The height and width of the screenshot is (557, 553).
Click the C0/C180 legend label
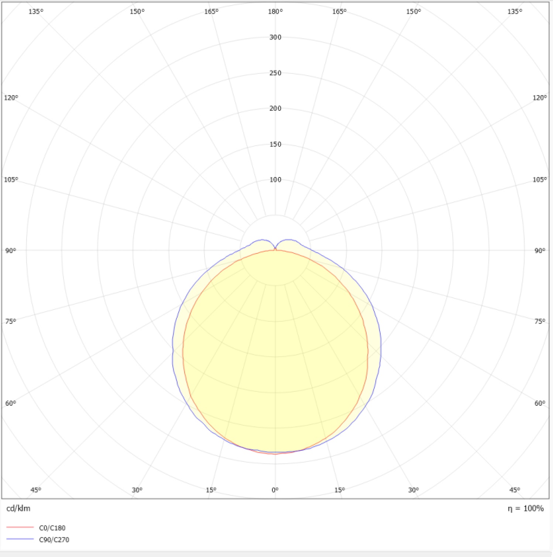[52, 528]
